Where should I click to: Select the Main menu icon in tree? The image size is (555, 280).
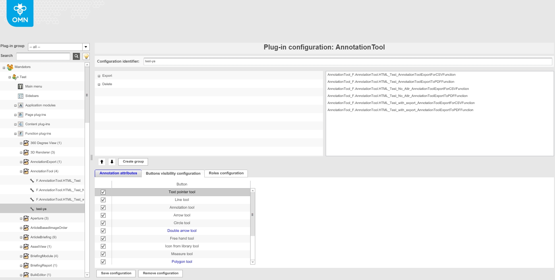pos(21,86)
